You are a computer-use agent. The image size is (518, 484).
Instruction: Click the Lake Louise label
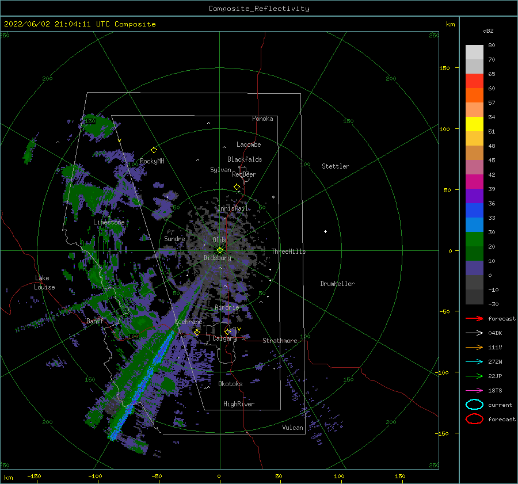pos(44,283)
